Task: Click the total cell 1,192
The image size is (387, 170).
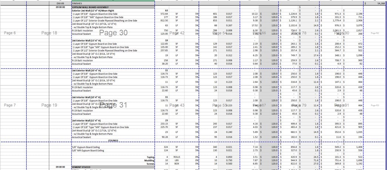Action: [x=353, y=164]
